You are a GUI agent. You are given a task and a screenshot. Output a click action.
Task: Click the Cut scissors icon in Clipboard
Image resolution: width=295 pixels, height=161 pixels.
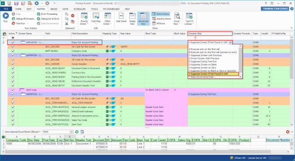[66, 23]
